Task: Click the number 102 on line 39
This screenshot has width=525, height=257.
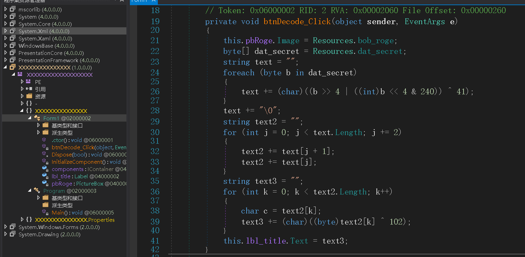Action: click(396, 222)
